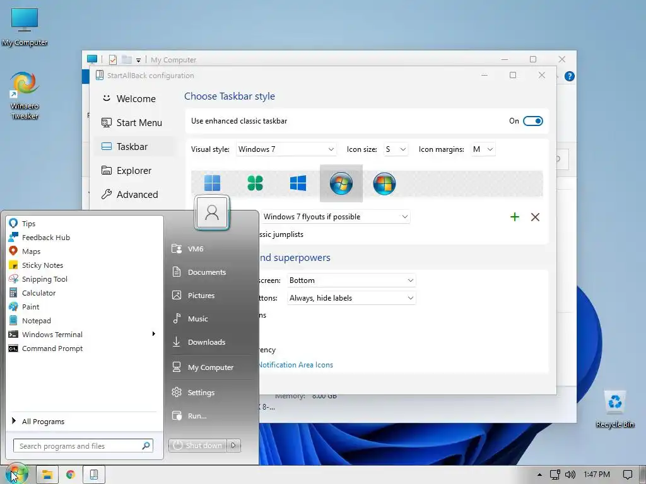The image size is (646, 484).
Task: Click the user account picture in Start menu
Action: pyautogui.click(x=212, y=212)
